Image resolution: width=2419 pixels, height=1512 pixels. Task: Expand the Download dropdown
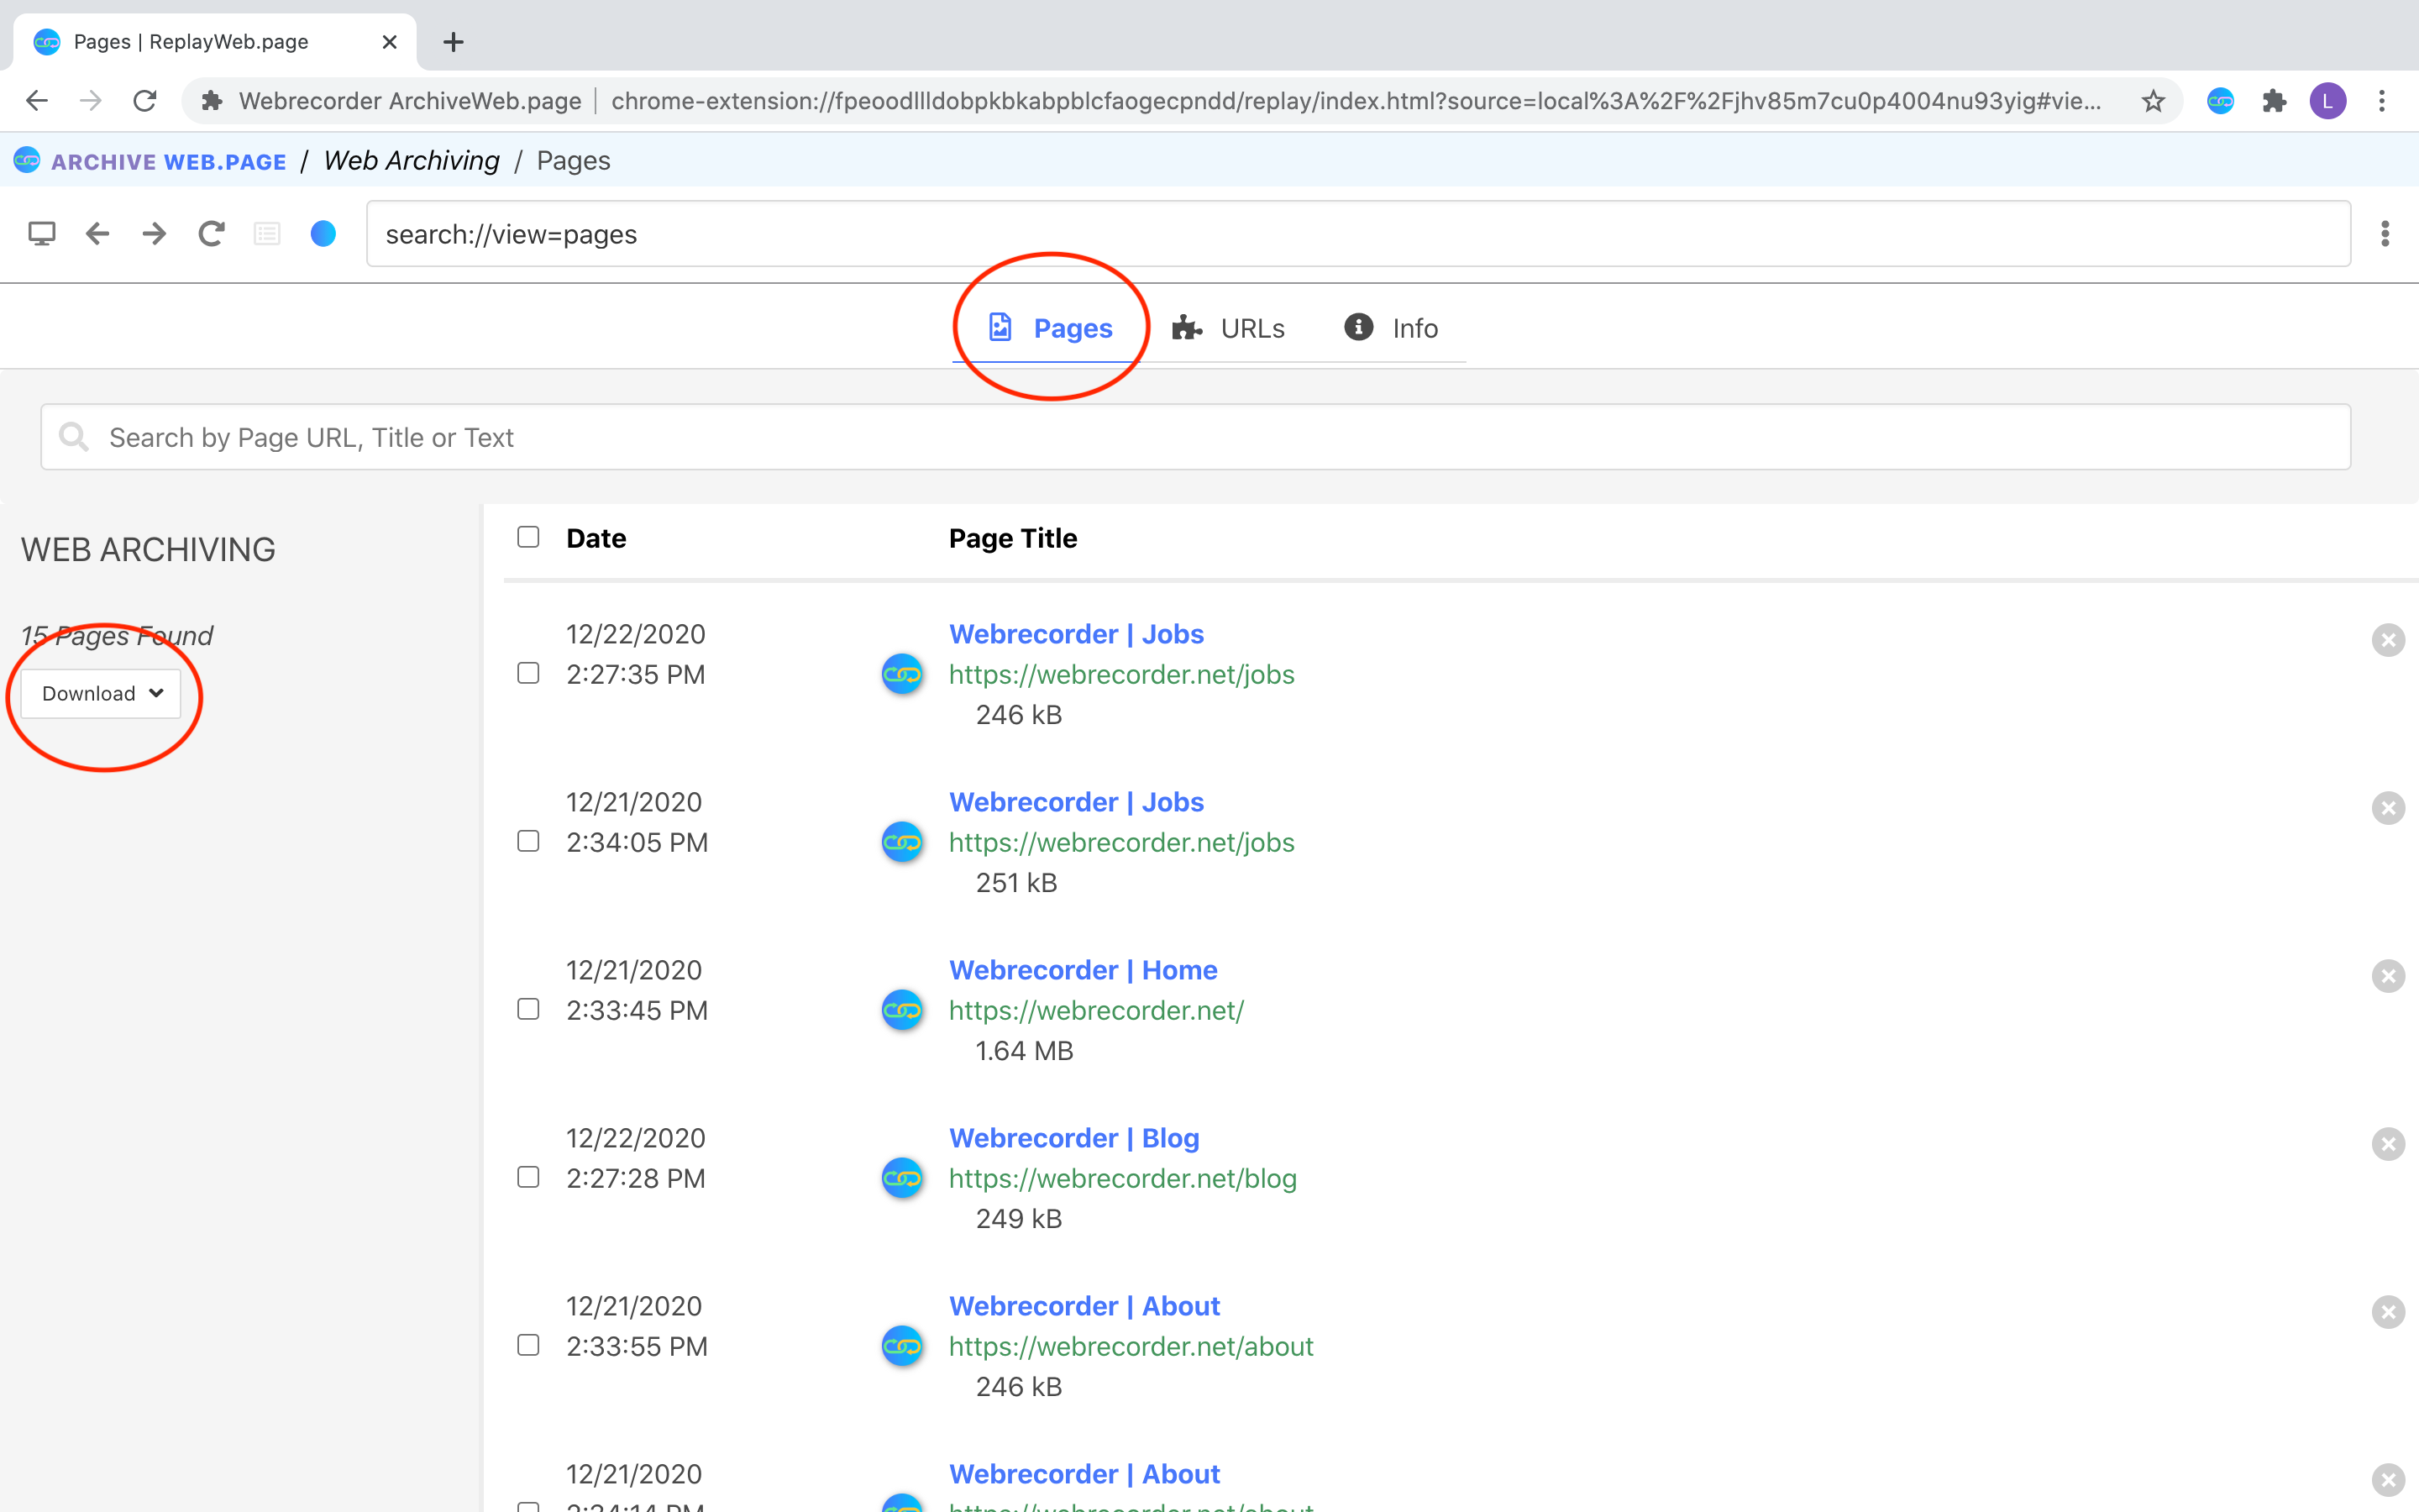click(x=101, y=693)
